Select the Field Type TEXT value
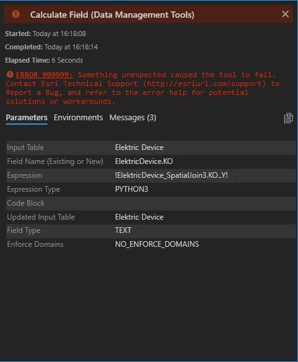298x362 pixels. click(x=123, y=230)
